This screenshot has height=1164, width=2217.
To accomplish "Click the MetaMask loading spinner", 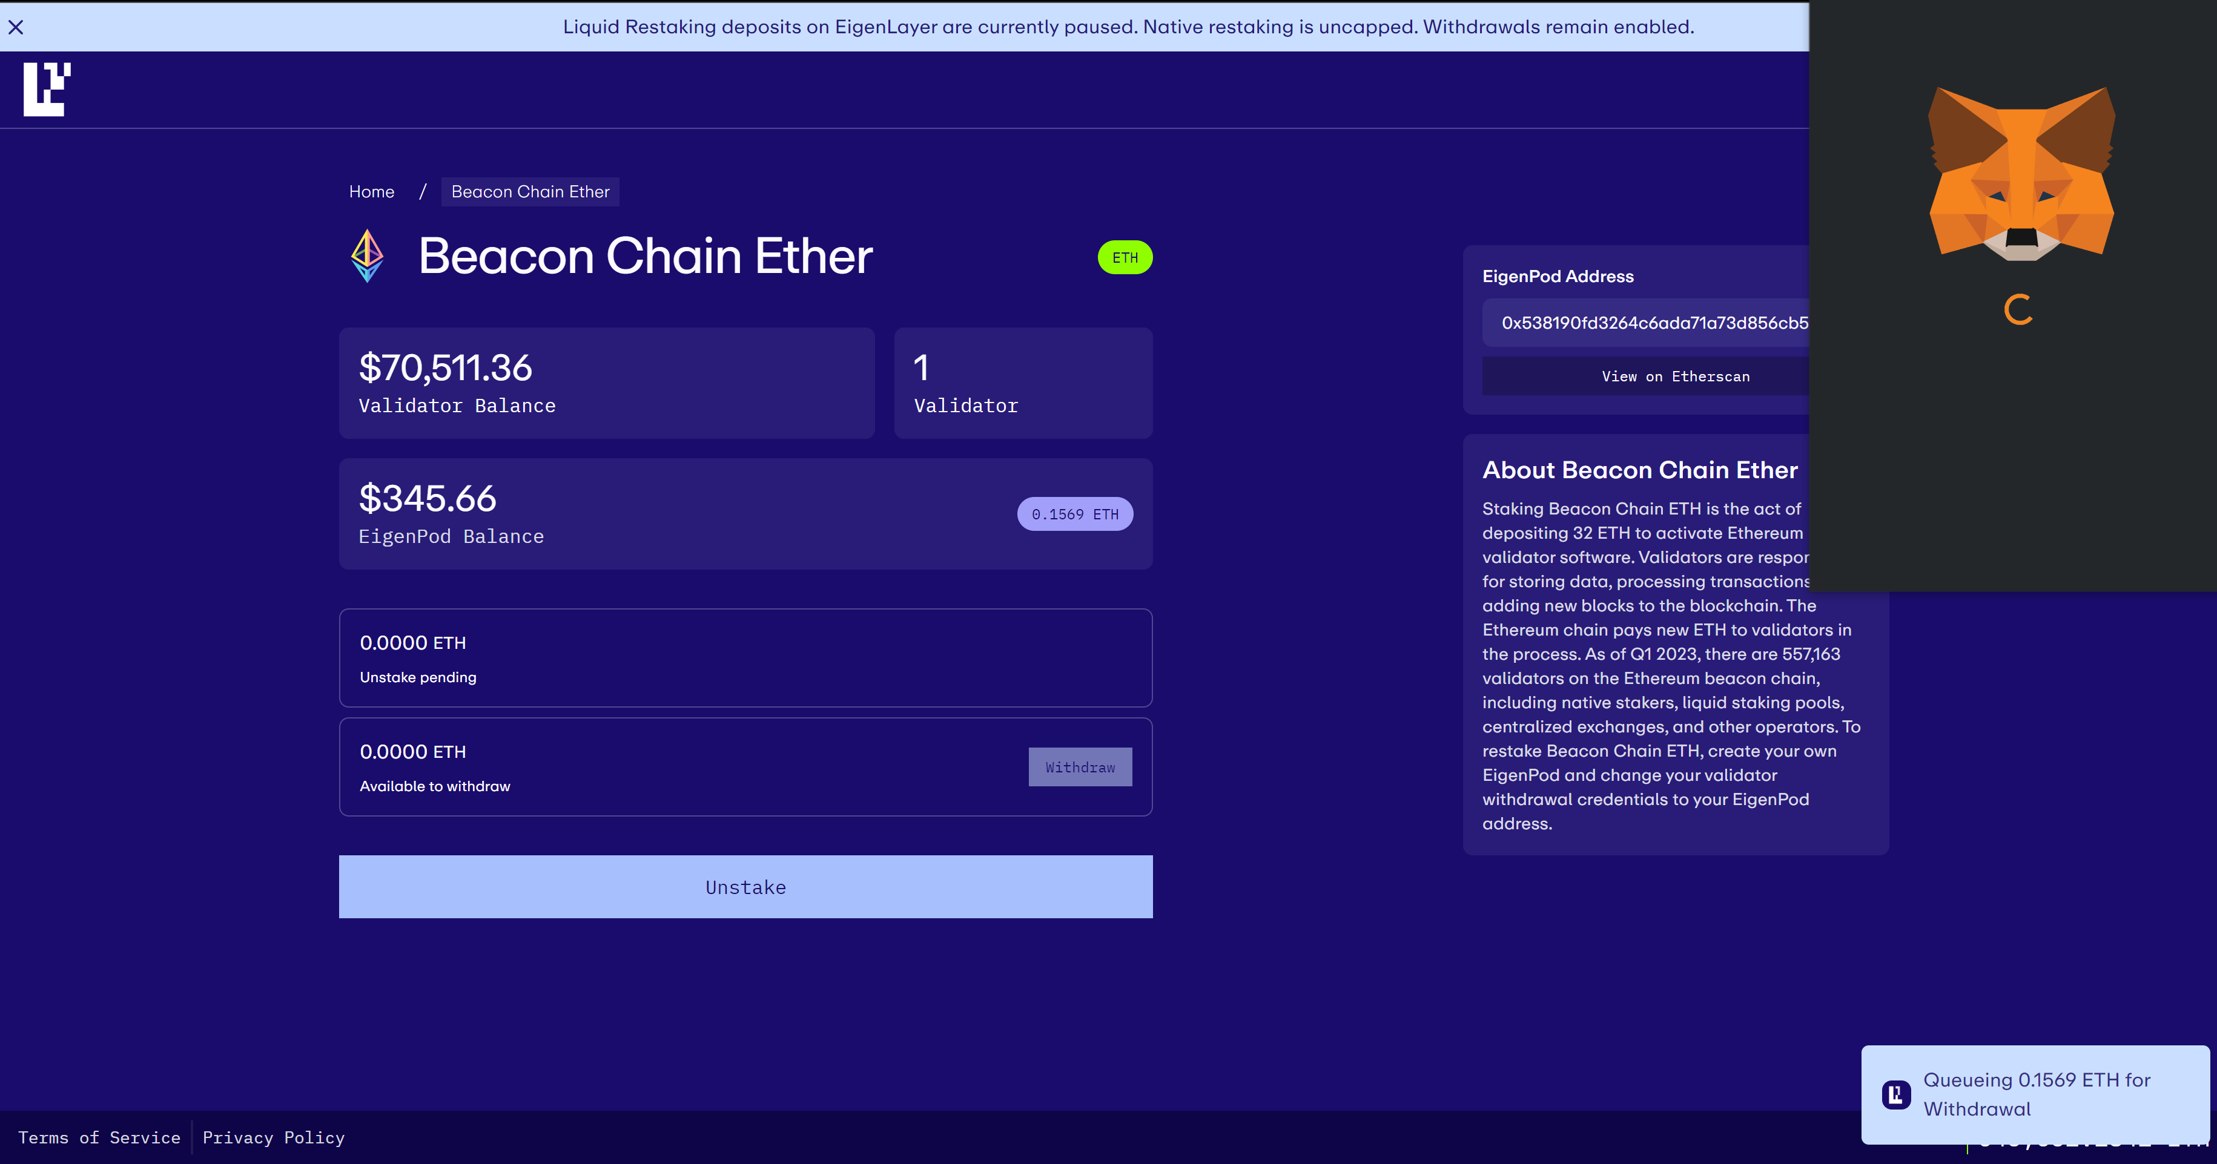I will coord(2018,310).
